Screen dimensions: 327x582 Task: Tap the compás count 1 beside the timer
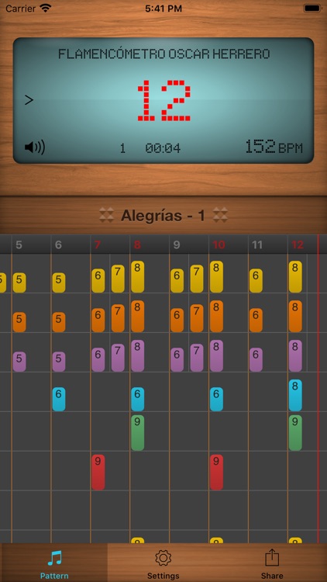coord(122,148)
